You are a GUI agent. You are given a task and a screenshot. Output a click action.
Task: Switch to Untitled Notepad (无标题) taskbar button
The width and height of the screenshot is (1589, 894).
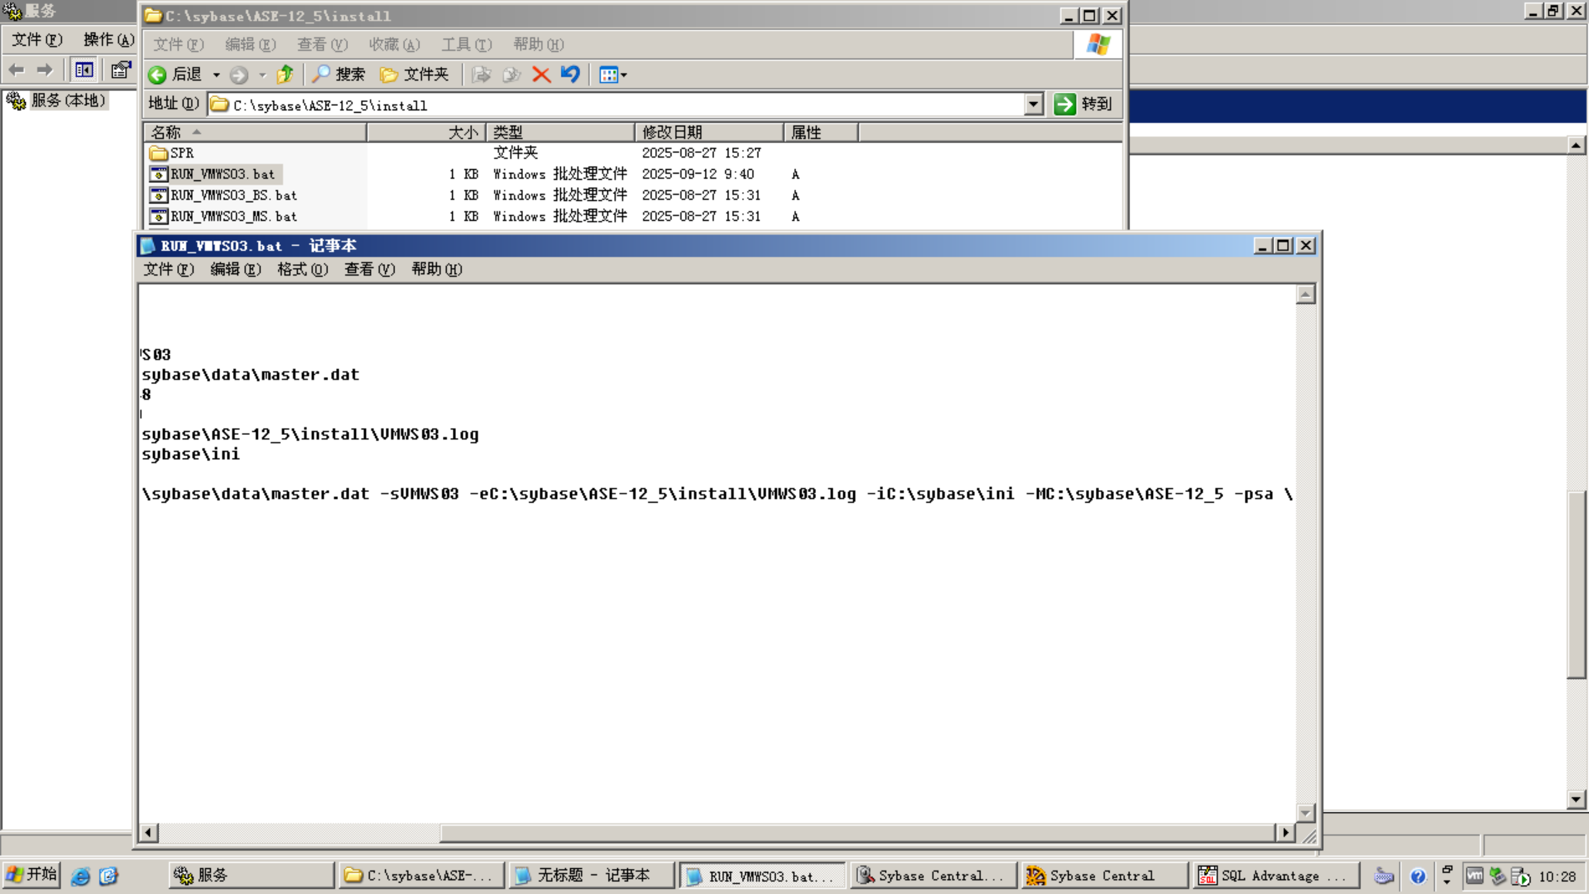[592, 876]
